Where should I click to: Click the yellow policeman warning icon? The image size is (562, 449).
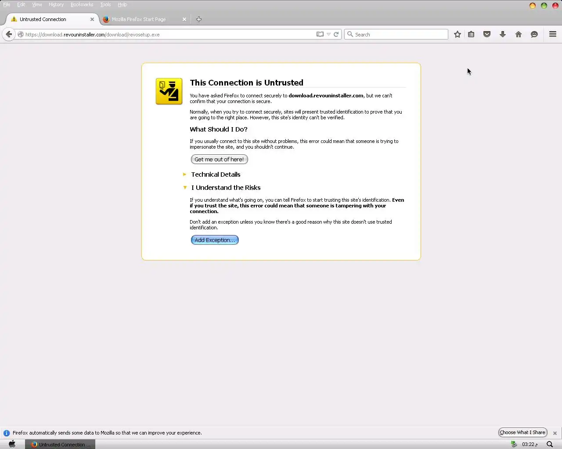click(x=169, y=91)
